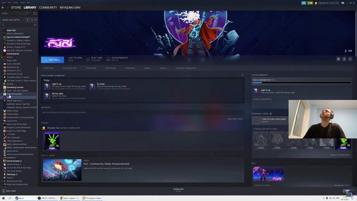
Task: Click the friends who play icon on banner
Action: click(x=346, y=51)
